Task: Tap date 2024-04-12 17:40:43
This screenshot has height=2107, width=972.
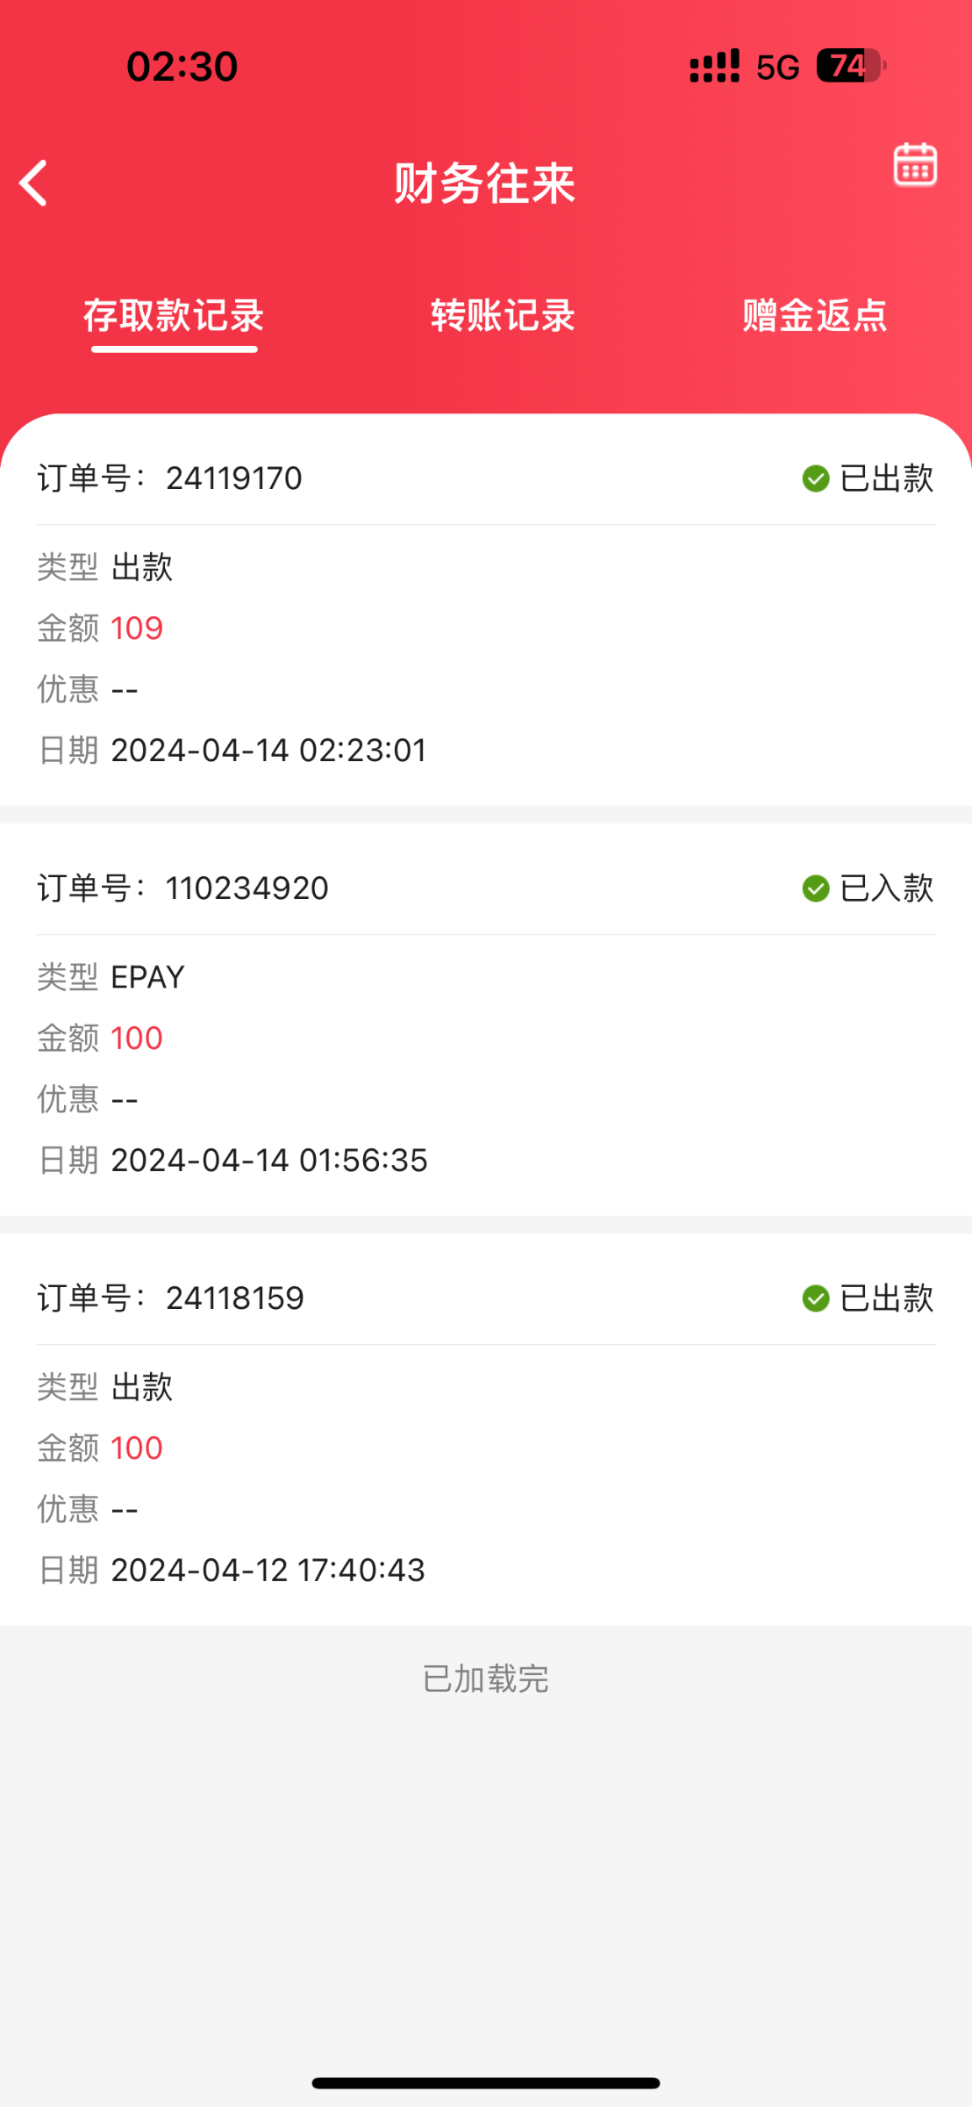Action: point(268,1571)
